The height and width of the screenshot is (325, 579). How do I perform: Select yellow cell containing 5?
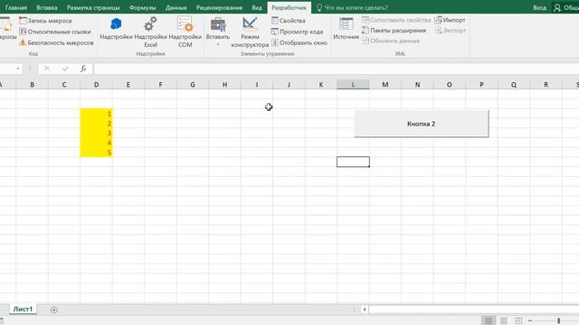click(97, 153)
